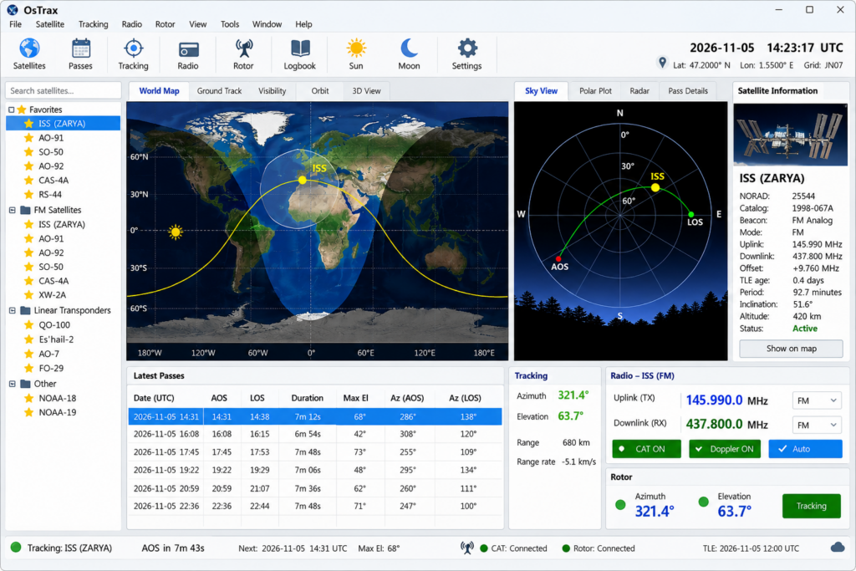Open the Rotor antenna toolbar icon
The width and height of the screenshot is (856, 571).
click(243, 48)
